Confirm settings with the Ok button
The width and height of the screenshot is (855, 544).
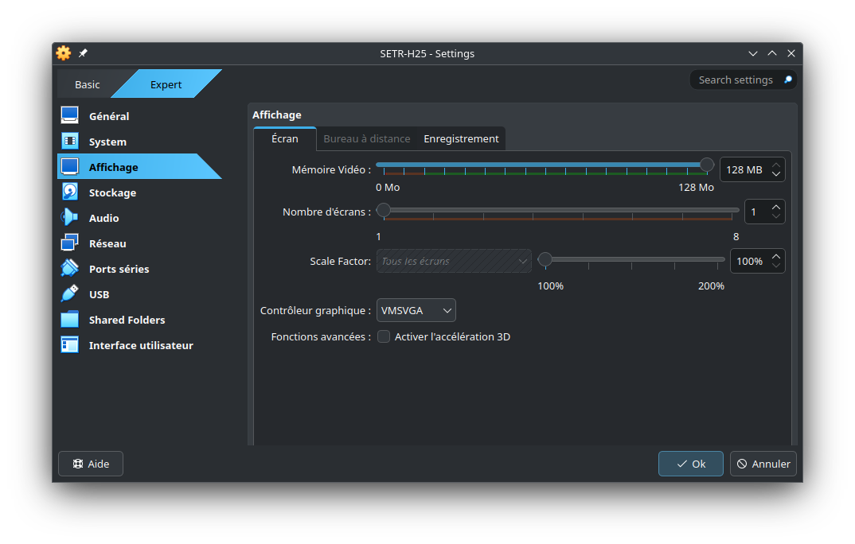pos(690,464)
